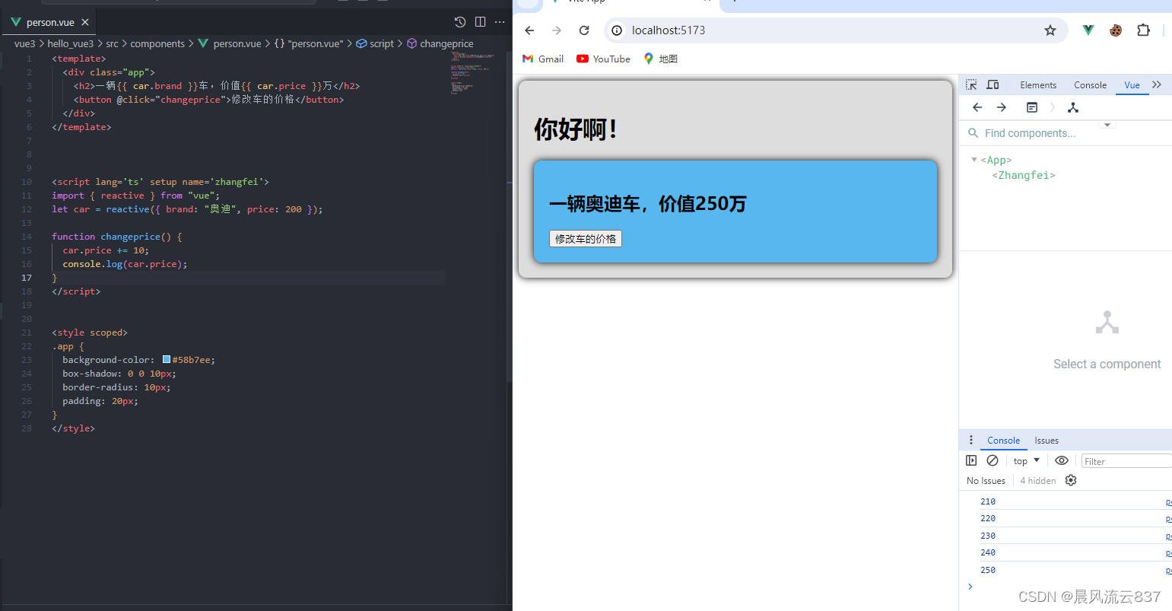
Task: Open the cookie extension icon
Action: click(x=1116, y=30)
